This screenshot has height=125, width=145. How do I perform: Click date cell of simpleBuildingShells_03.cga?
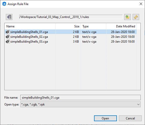(123, 42)
